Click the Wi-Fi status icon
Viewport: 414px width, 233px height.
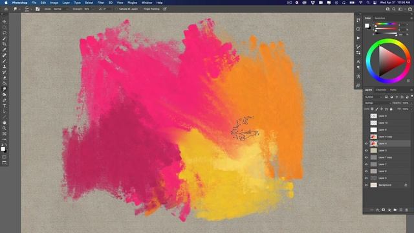(x=360, y=3)
